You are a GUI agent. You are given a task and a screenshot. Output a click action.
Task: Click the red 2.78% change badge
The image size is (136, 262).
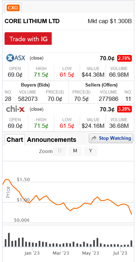coord(124,58)
